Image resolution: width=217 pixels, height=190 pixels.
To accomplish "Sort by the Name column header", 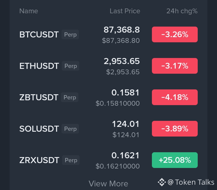I will tap(29, 11).
